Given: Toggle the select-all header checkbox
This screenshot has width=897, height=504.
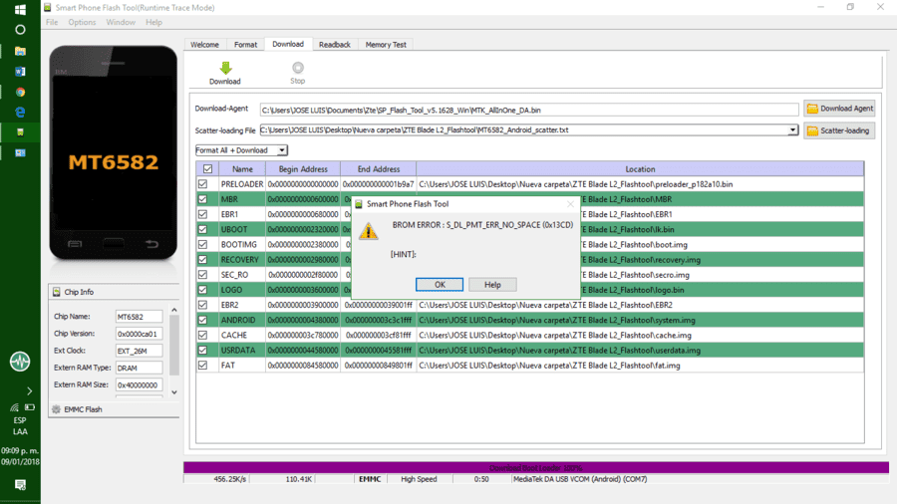Looking at the screenshot, I should (x=207, y=169).
